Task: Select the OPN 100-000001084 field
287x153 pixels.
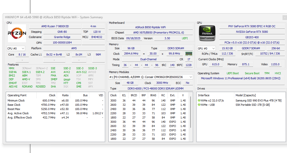Action: pyautogui.click(x=62, y=42)
